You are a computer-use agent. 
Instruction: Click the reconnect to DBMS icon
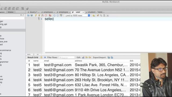pyautogui.click(x=27, y=8)
